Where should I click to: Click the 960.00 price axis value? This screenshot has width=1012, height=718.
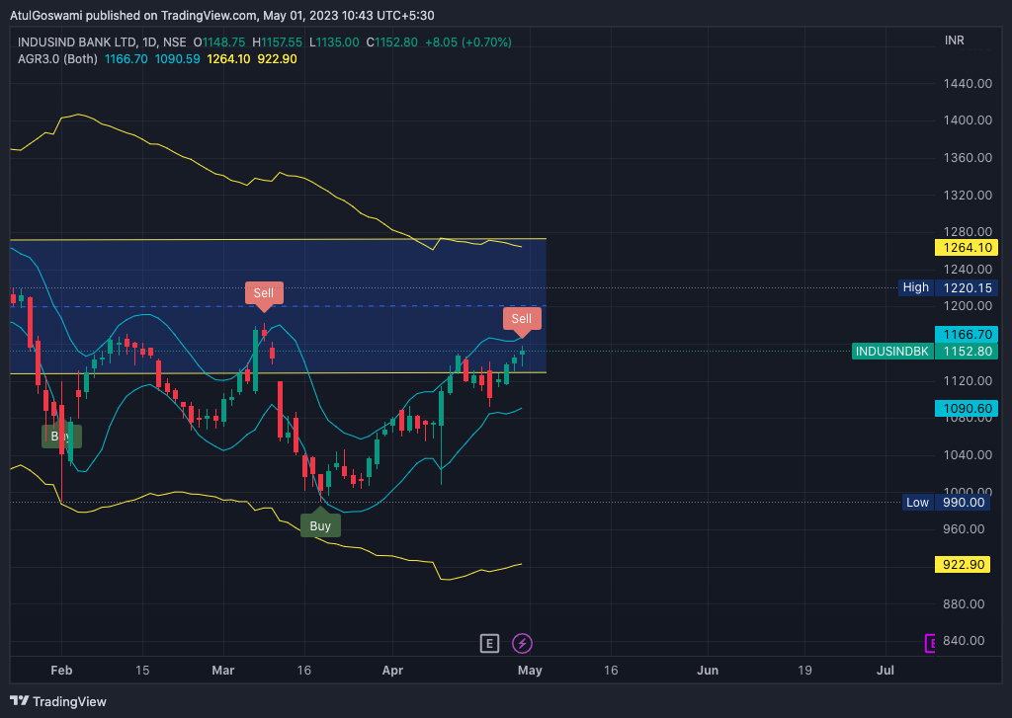click(964, 529)
